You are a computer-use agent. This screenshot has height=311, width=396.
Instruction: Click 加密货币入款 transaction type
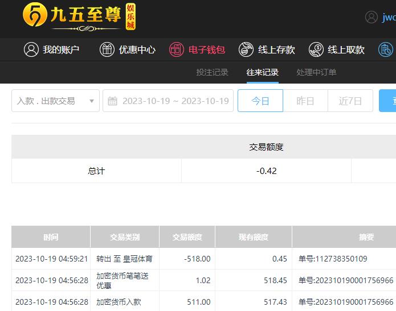pyautogui.click(x=119, y=302)
